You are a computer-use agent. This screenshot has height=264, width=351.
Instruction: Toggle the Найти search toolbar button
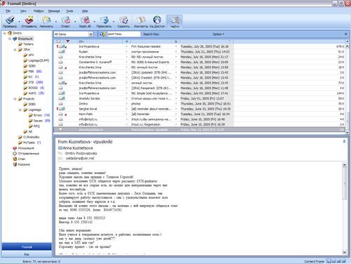(175, 22)
